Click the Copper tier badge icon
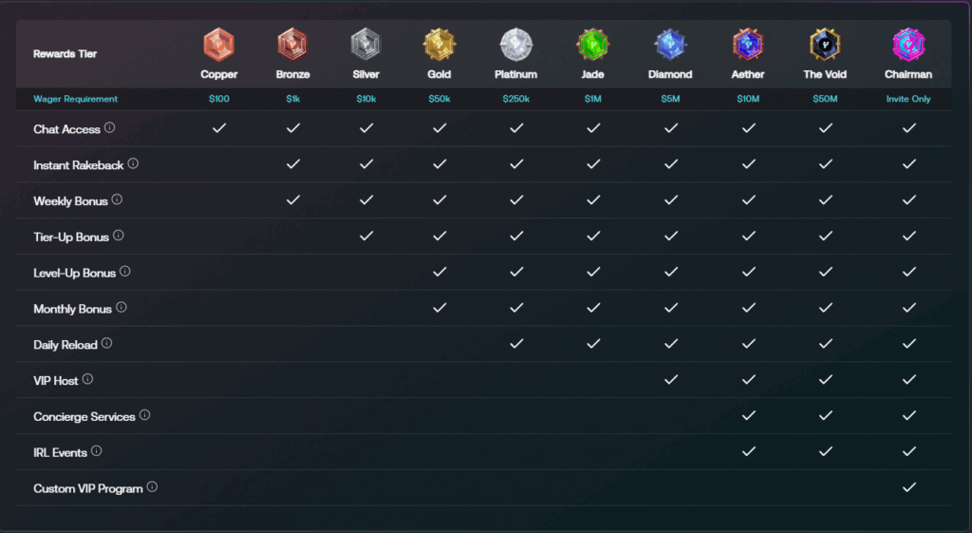Image resolution: width=972 pixels, height=533 pixels. [x=219, y=45]
